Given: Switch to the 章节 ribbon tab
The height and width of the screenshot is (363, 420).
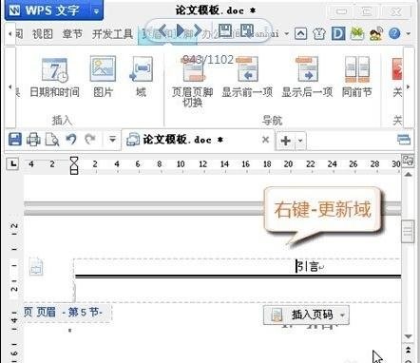Looking at the screenshot, I should pyautogui.click(x=72, y=33).
